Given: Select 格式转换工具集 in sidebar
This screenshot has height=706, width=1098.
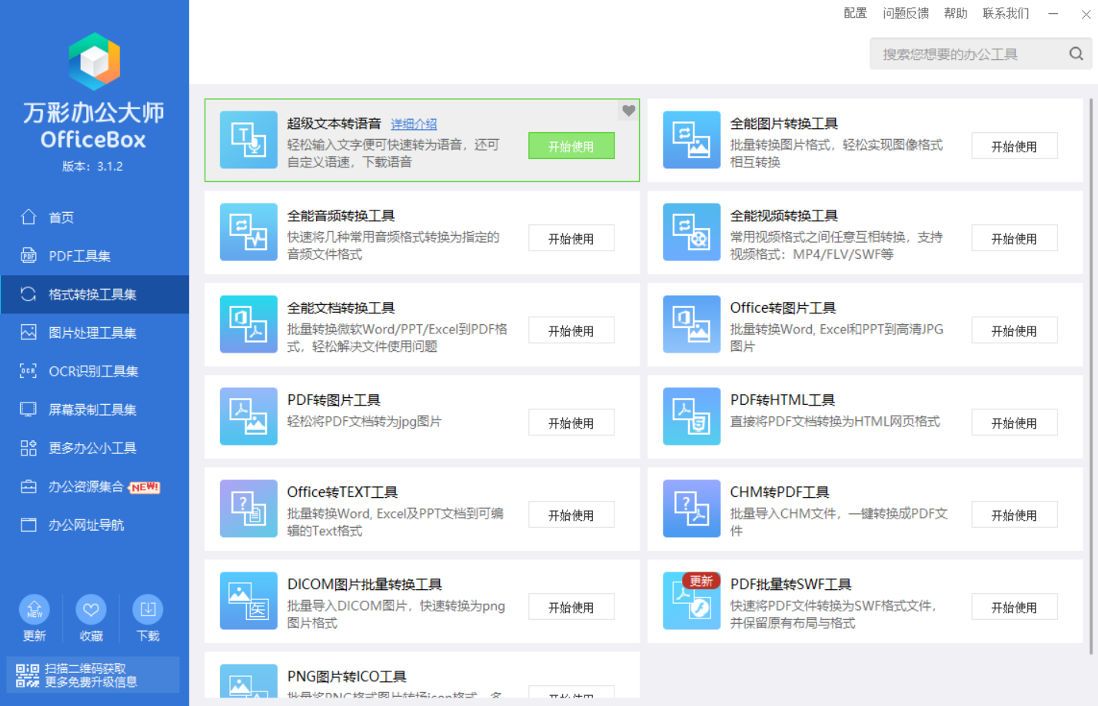Looking at the screenshot, I should (x=95, y=294).
